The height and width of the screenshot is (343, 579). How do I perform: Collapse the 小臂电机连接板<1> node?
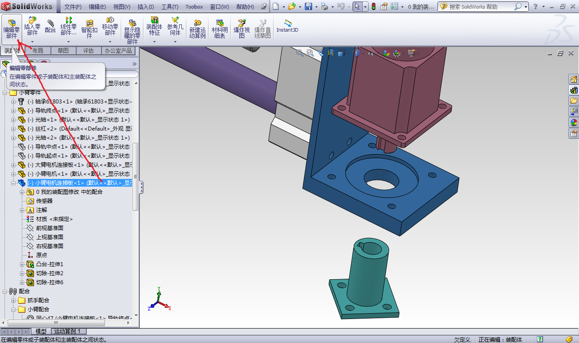click(x=13, y=183)
